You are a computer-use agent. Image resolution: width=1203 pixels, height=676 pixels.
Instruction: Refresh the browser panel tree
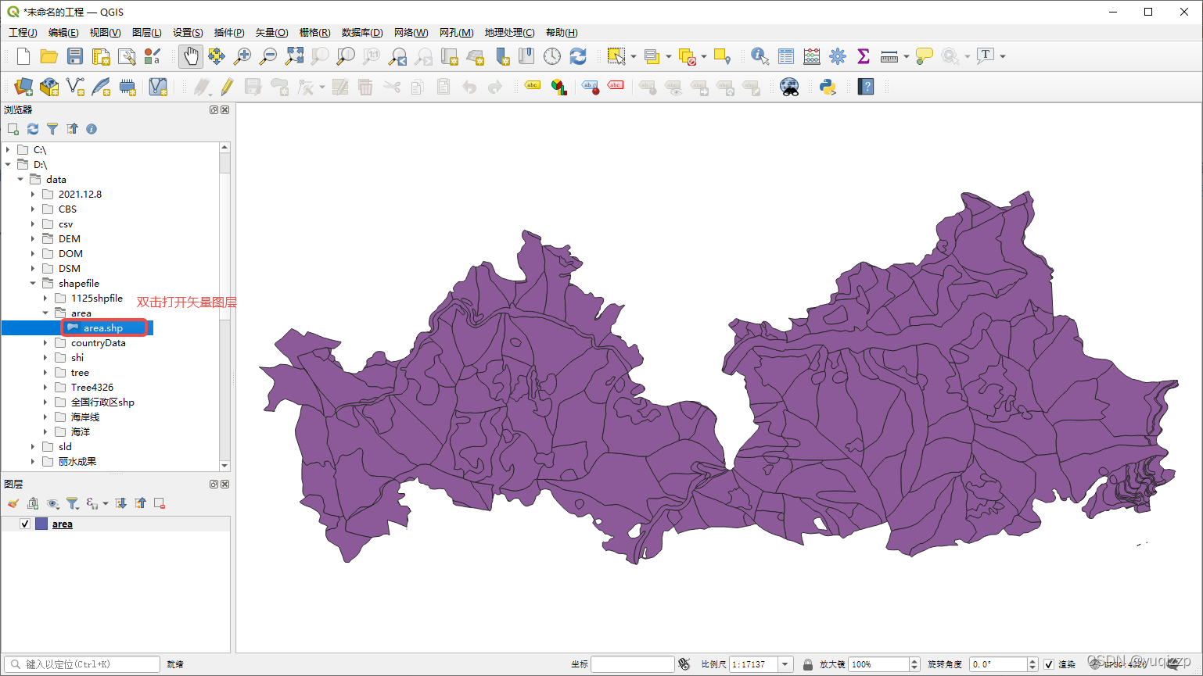click(x=33, y=129)
